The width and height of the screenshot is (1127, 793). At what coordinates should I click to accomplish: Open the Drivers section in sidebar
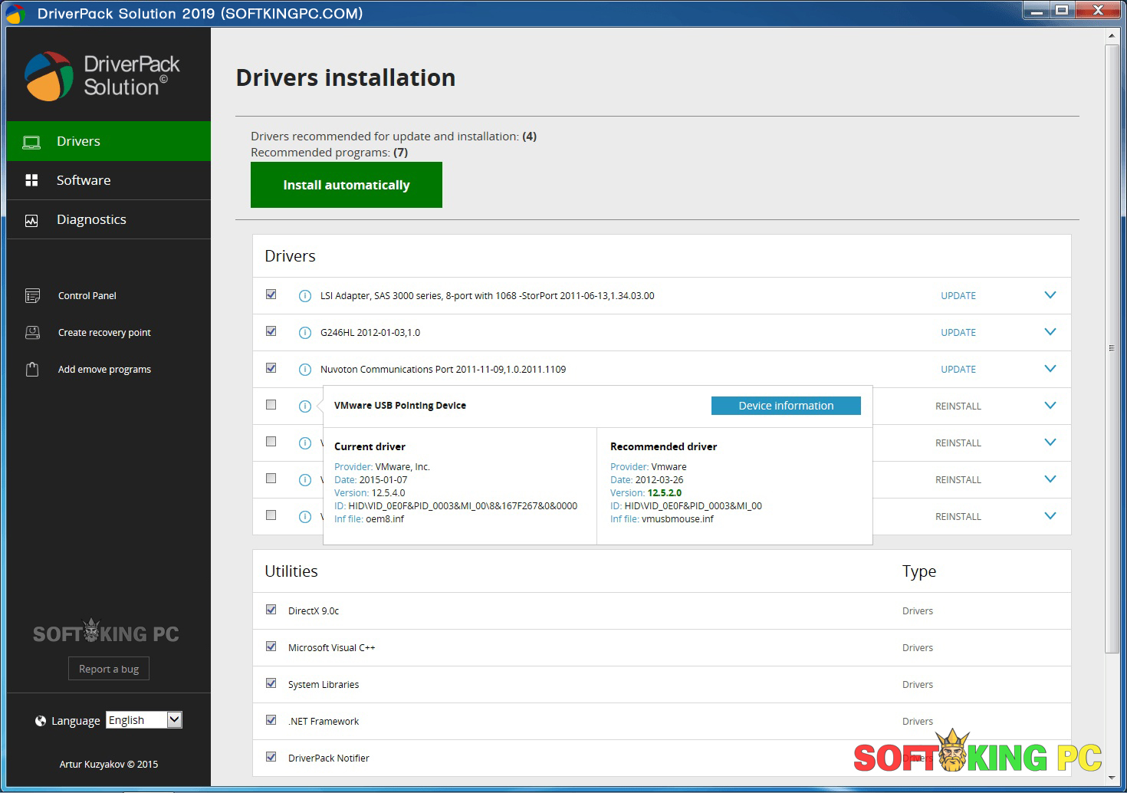109,141
